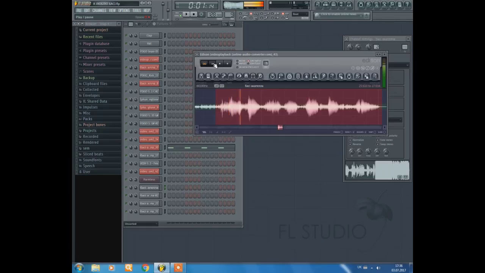Select 'On play' record option in Edison
Screen dimensions: 485x273
(x=254, y=63)
